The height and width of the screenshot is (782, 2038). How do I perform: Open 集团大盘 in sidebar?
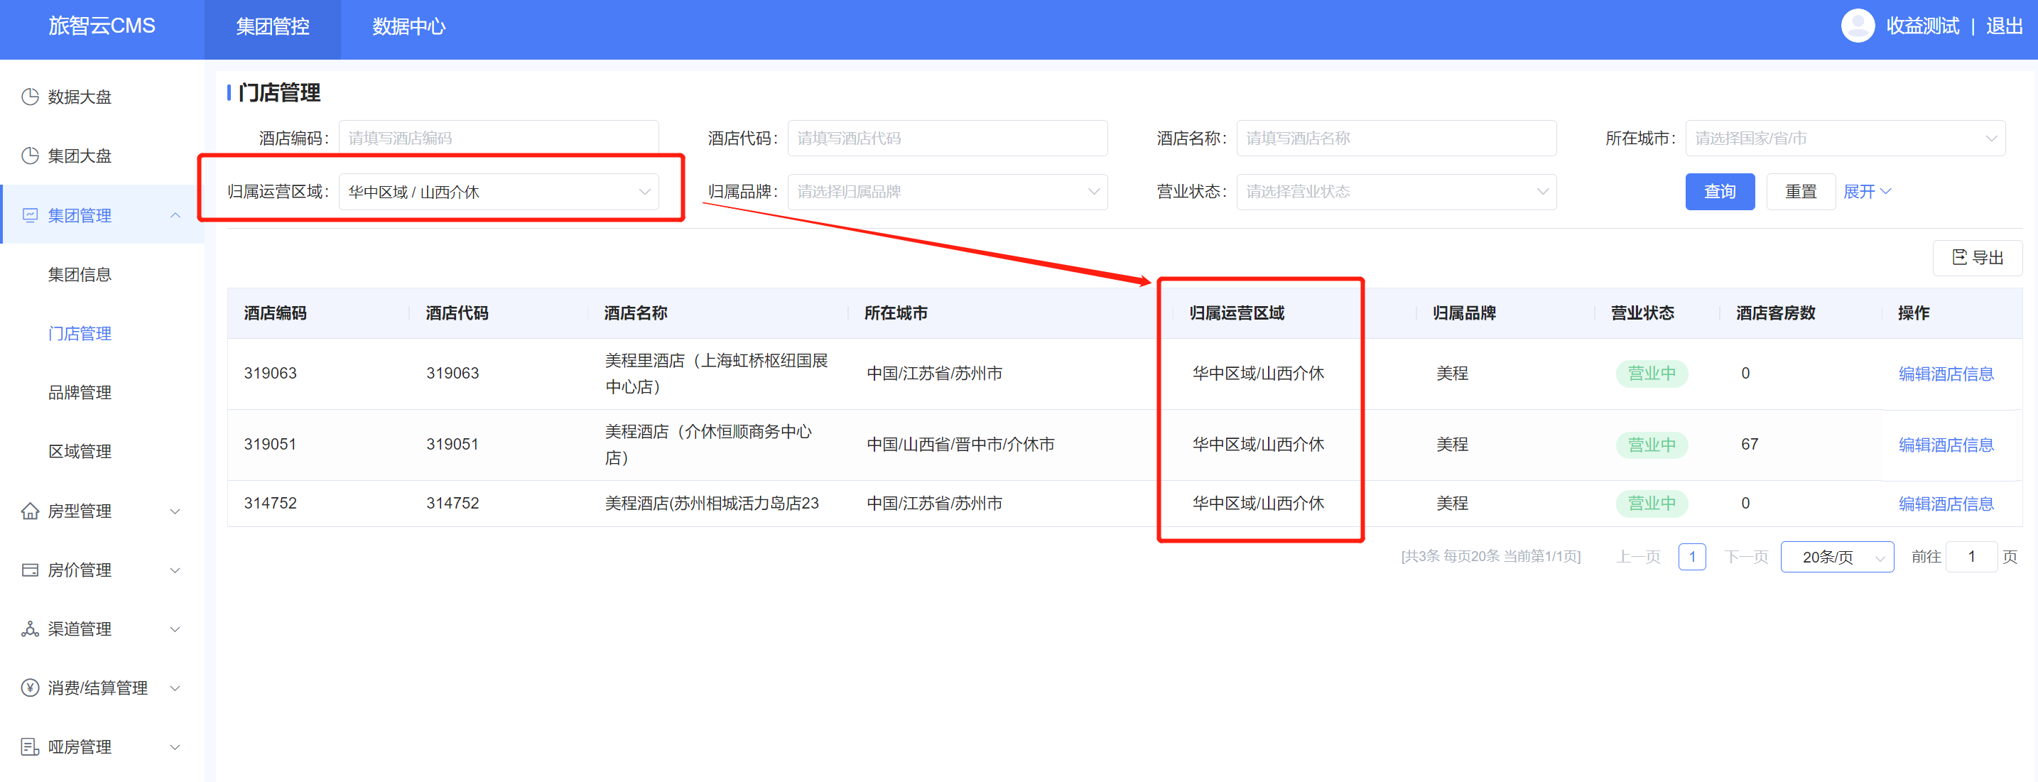click(x=80, y=155)
